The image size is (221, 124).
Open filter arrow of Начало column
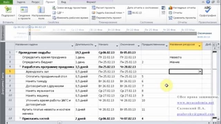[x=117, y=46]
